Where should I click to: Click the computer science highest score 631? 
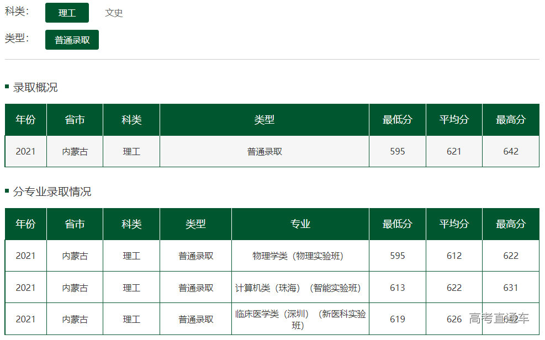click(511, 288)
